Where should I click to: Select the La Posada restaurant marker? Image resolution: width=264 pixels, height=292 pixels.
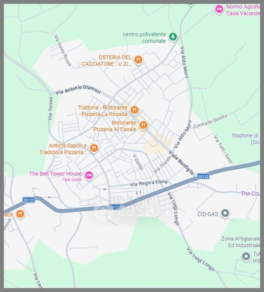134,110
